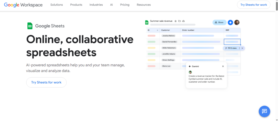
Task: Click the cloud saved status icon
Action: coord(184,21)
